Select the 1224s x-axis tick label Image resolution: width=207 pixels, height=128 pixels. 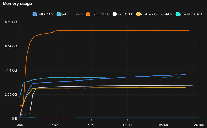(127, 124)
